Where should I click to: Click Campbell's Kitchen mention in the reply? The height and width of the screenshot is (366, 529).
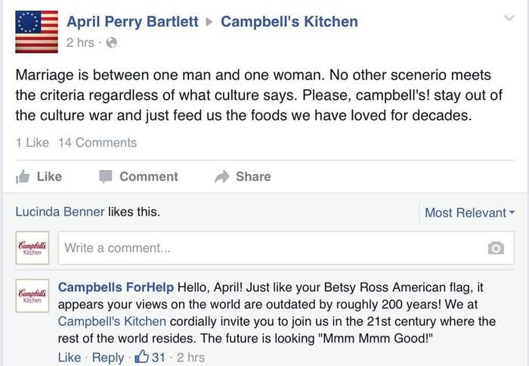coord(112,321)
